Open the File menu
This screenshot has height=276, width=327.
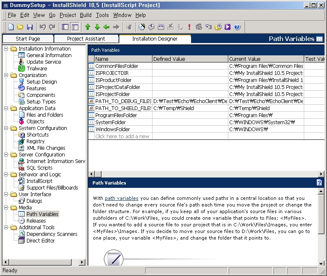coord(12,15)
